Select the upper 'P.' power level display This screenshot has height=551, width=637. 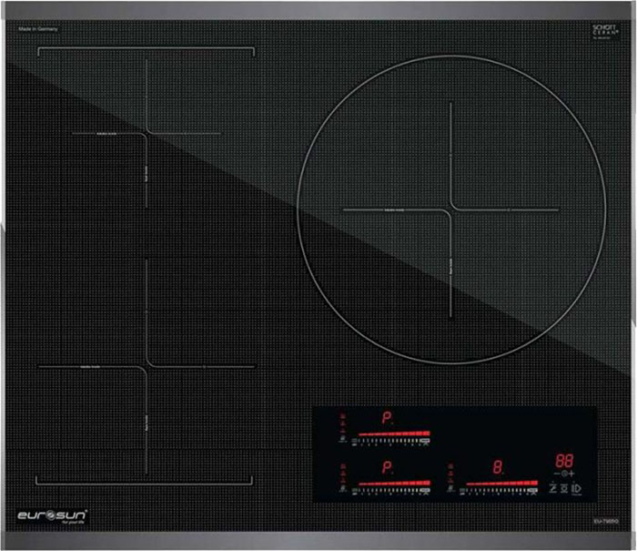click(388, 419)
